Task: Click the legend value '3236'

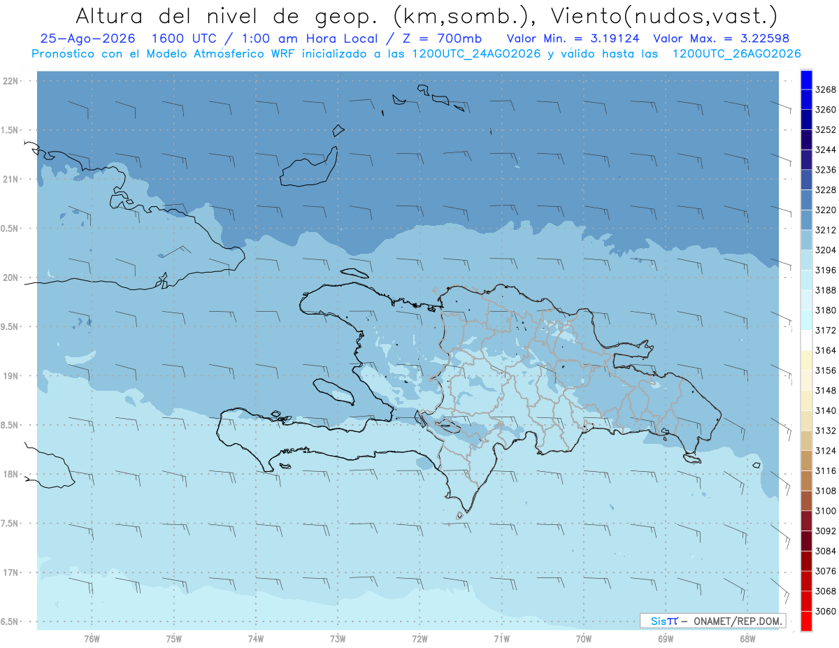Action: click(826, 170)
